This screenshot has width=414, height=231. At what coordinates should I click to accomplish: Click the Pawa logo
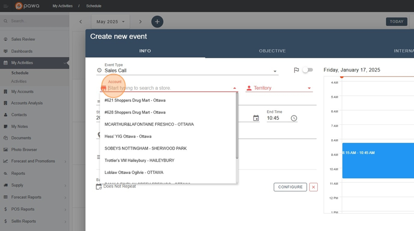pyautogui.click(x=27, y=6)
